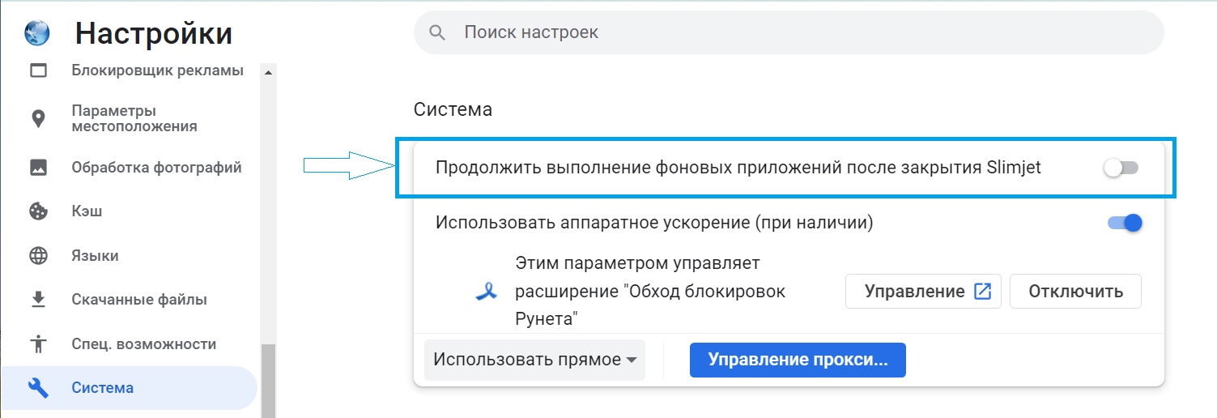This screenshot has width=1217, height=418.
Task: Click the Slimjet globe logo icon
Action: click(x=37, y=32)
